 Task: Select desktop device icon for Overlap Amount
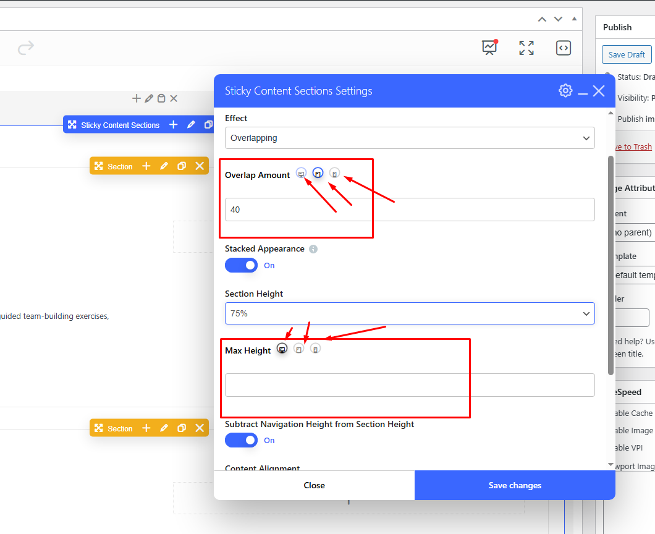tap(301, 174)
